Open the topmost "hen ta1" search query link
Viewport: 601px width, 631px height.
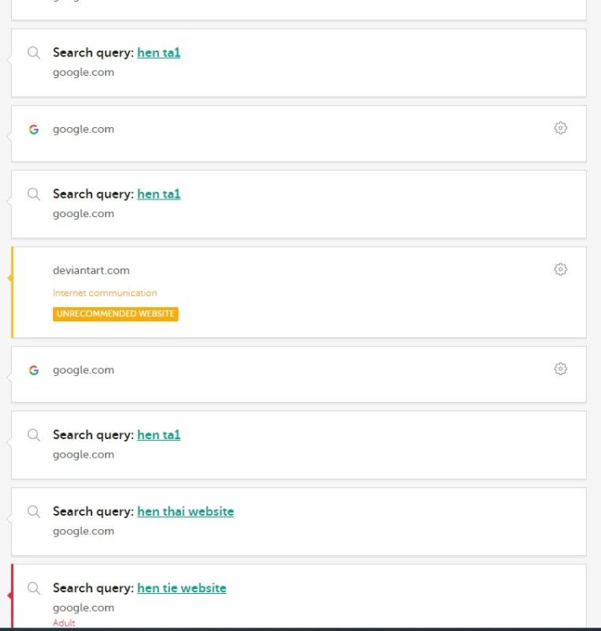pos(159,53)
